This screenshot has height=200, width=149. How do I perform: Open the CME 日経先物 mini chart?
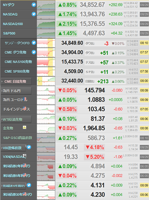click(x=46, y=81)
